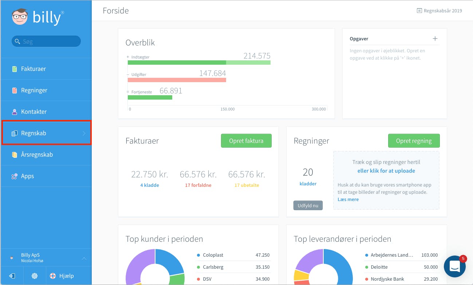Click the 22.750 kr. draft amount

[150, 174]
